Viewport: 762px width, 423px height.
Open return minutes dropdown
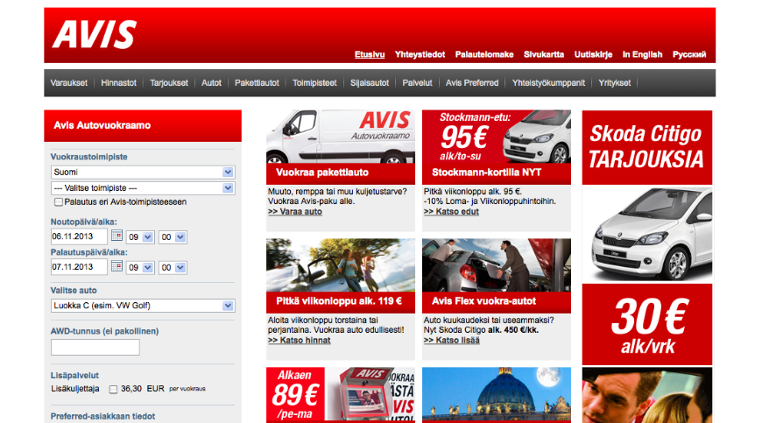[x=173, y=268]
